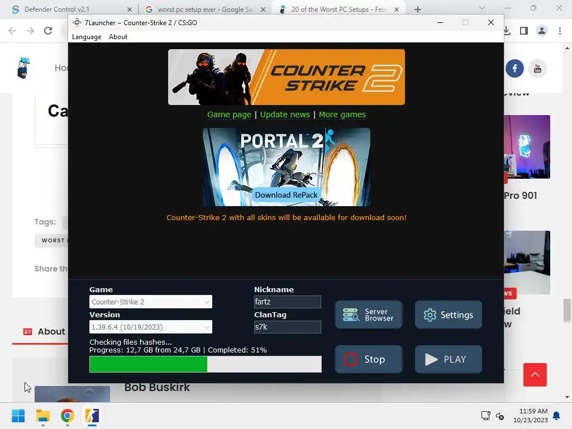Click the Counter-Strike 2 banner image
The image size is (572, 429).
tap(287, 77)
